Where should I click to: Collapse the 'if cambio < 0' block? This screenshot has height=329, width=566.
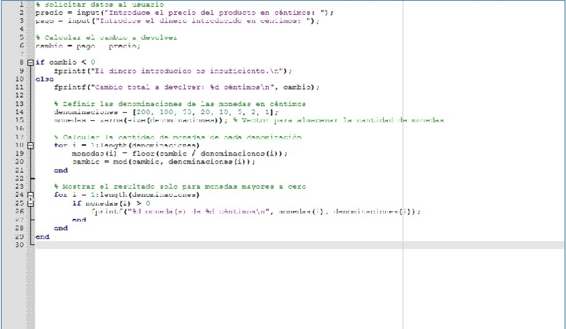(31, 62)
